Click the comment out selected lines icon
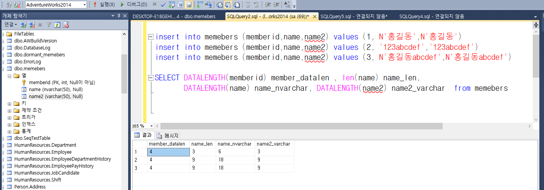The height and width of the screenshot is (190, 544). click(x=247, y=5)
